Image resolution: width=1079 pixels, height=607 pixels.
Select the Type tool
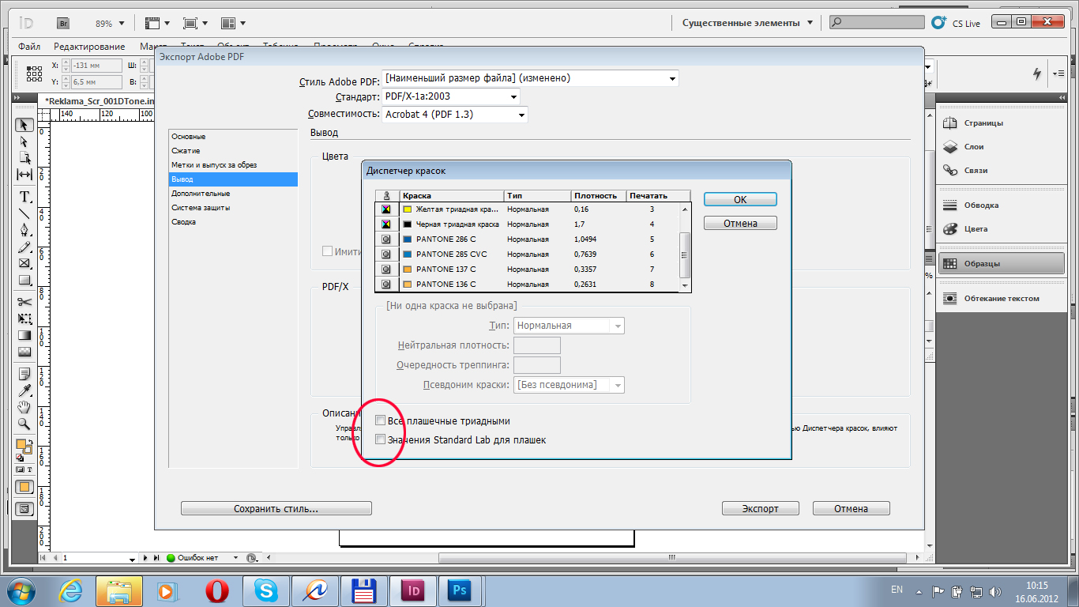[x=24, y=197]
